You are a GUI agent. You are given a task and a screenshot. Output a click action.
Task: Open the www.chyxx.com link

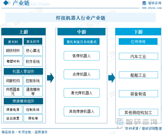click(152, 8)
